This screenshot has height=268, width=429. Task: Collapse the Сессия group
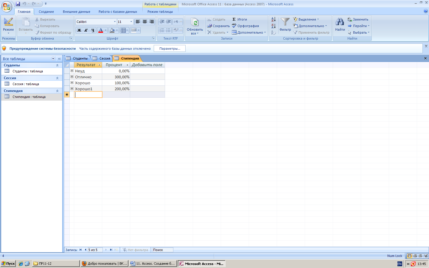tap(57, 78)
